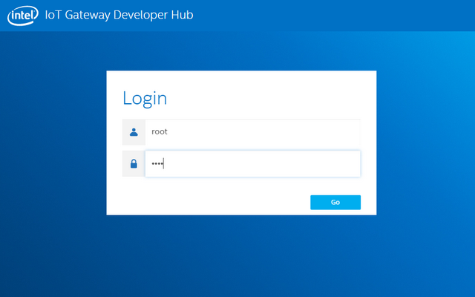Place cursor on the word root
This screenshot has width=475, height=297.
point(160,131)
